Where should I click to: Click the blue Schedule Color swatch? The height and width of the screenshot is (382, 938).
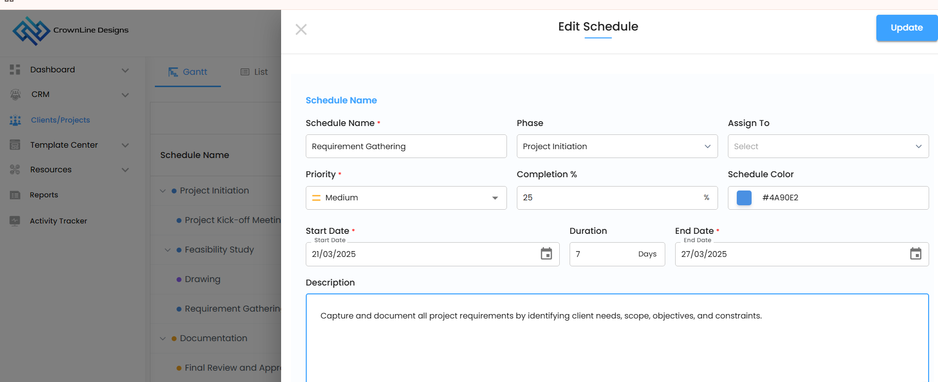click(744, 198)
